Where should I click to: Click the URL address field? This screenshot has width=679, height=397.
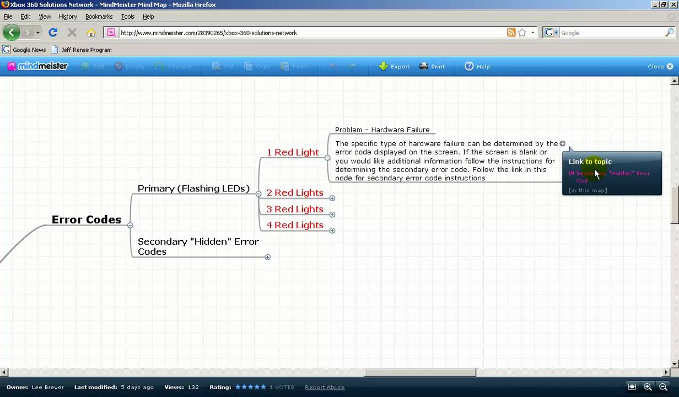(311, 33)
